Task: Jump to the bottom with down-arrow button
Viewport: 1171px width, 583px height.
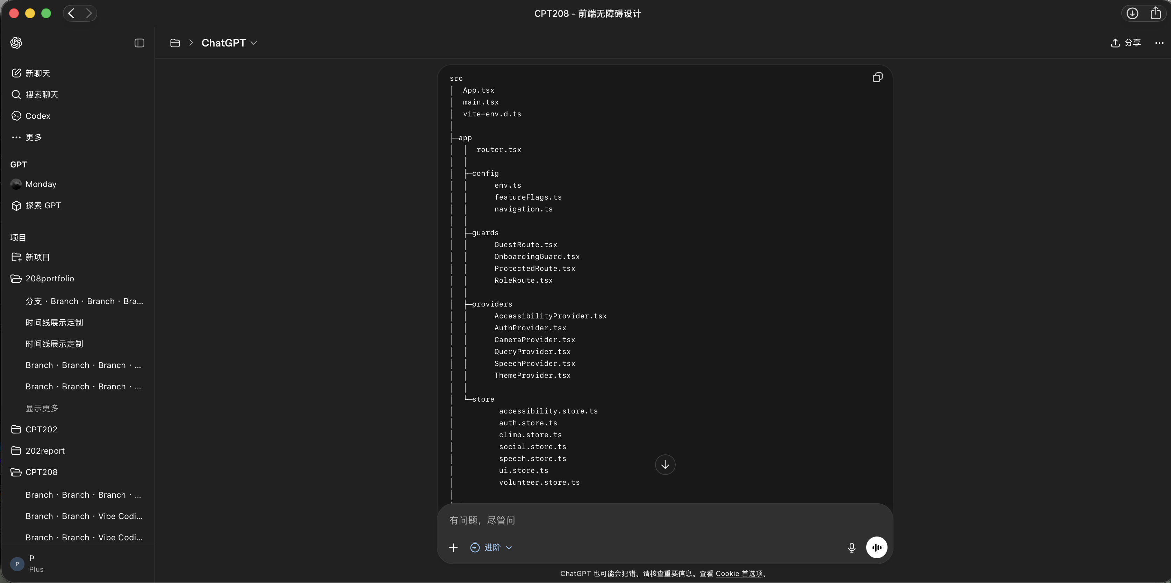Action: coord(665,465)
